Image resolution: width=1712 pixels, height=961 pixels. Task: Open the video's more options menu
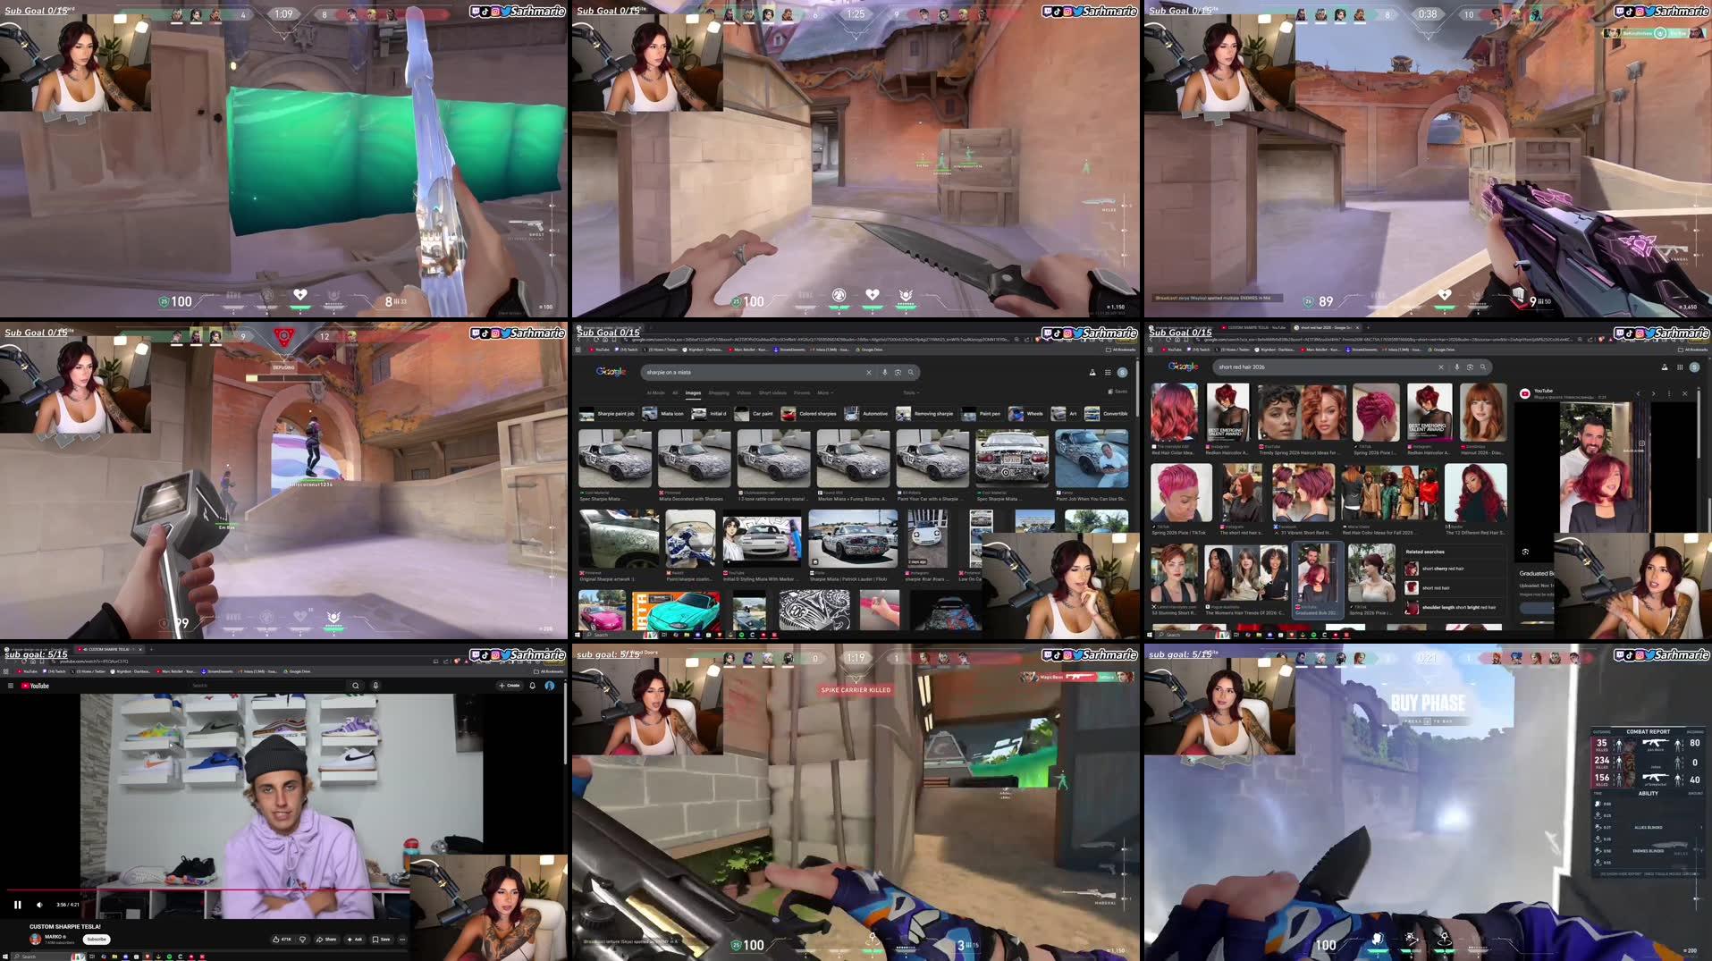402,939
